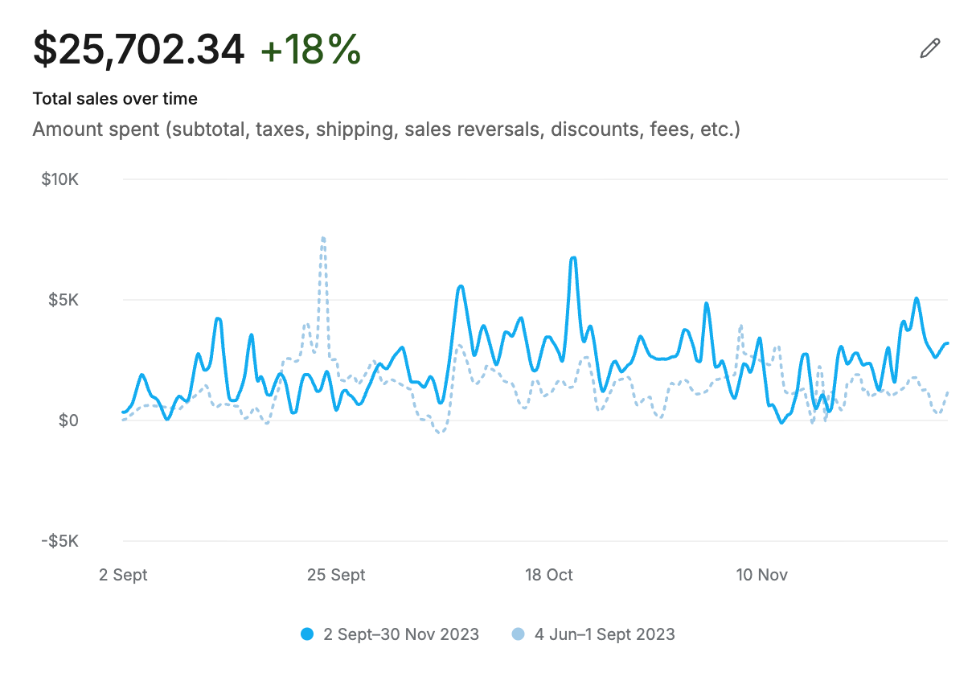
Task: Click the '25 Sept' x-axis date
Action: [x=336, y=575]
